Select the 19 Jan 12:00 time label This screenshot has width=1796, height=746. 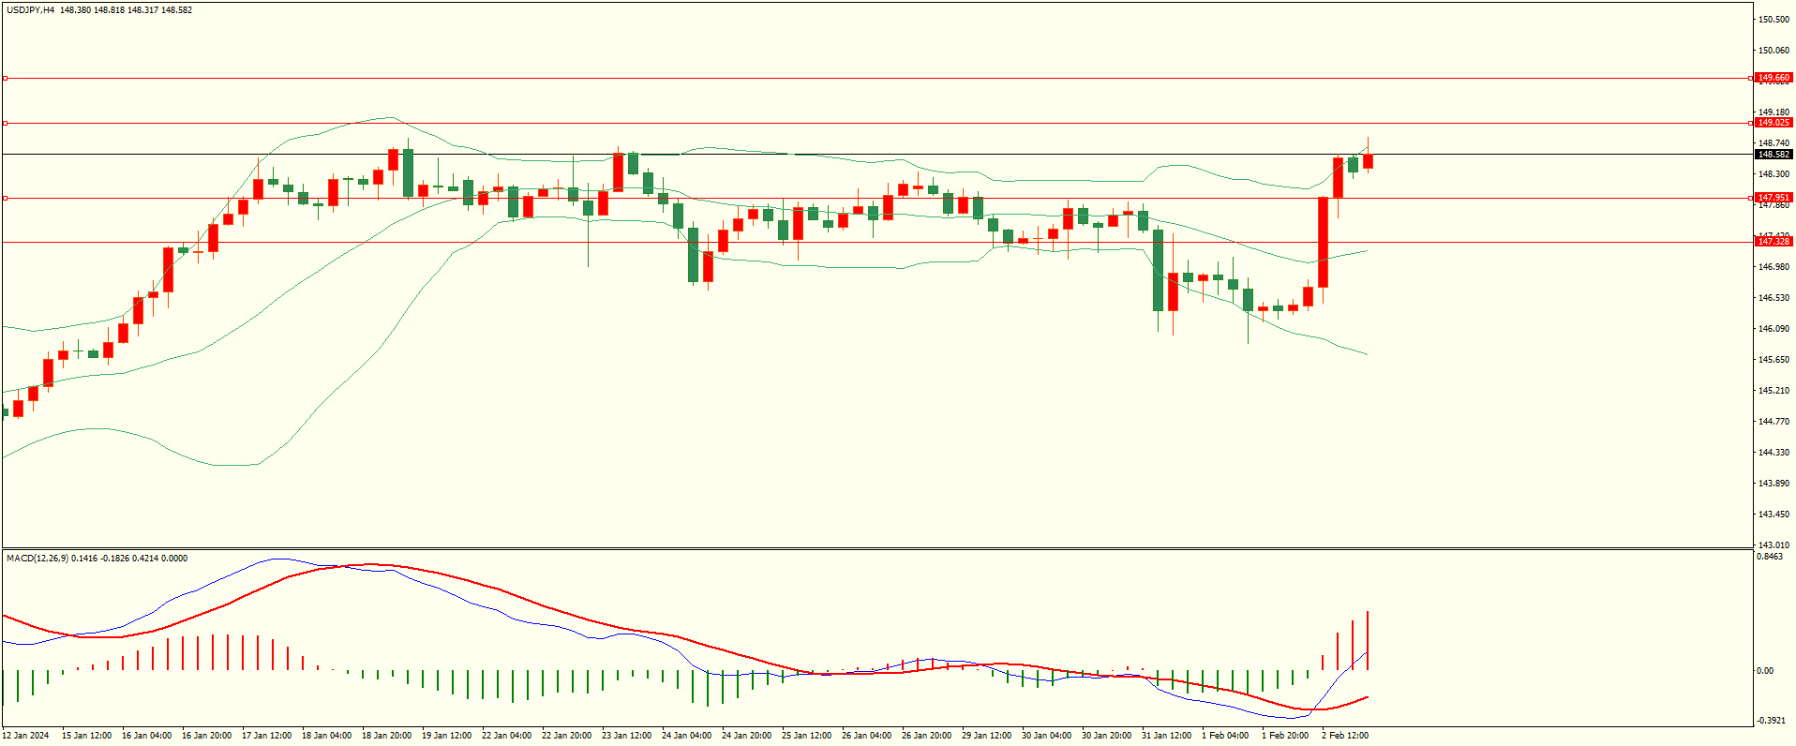point(446,735)
